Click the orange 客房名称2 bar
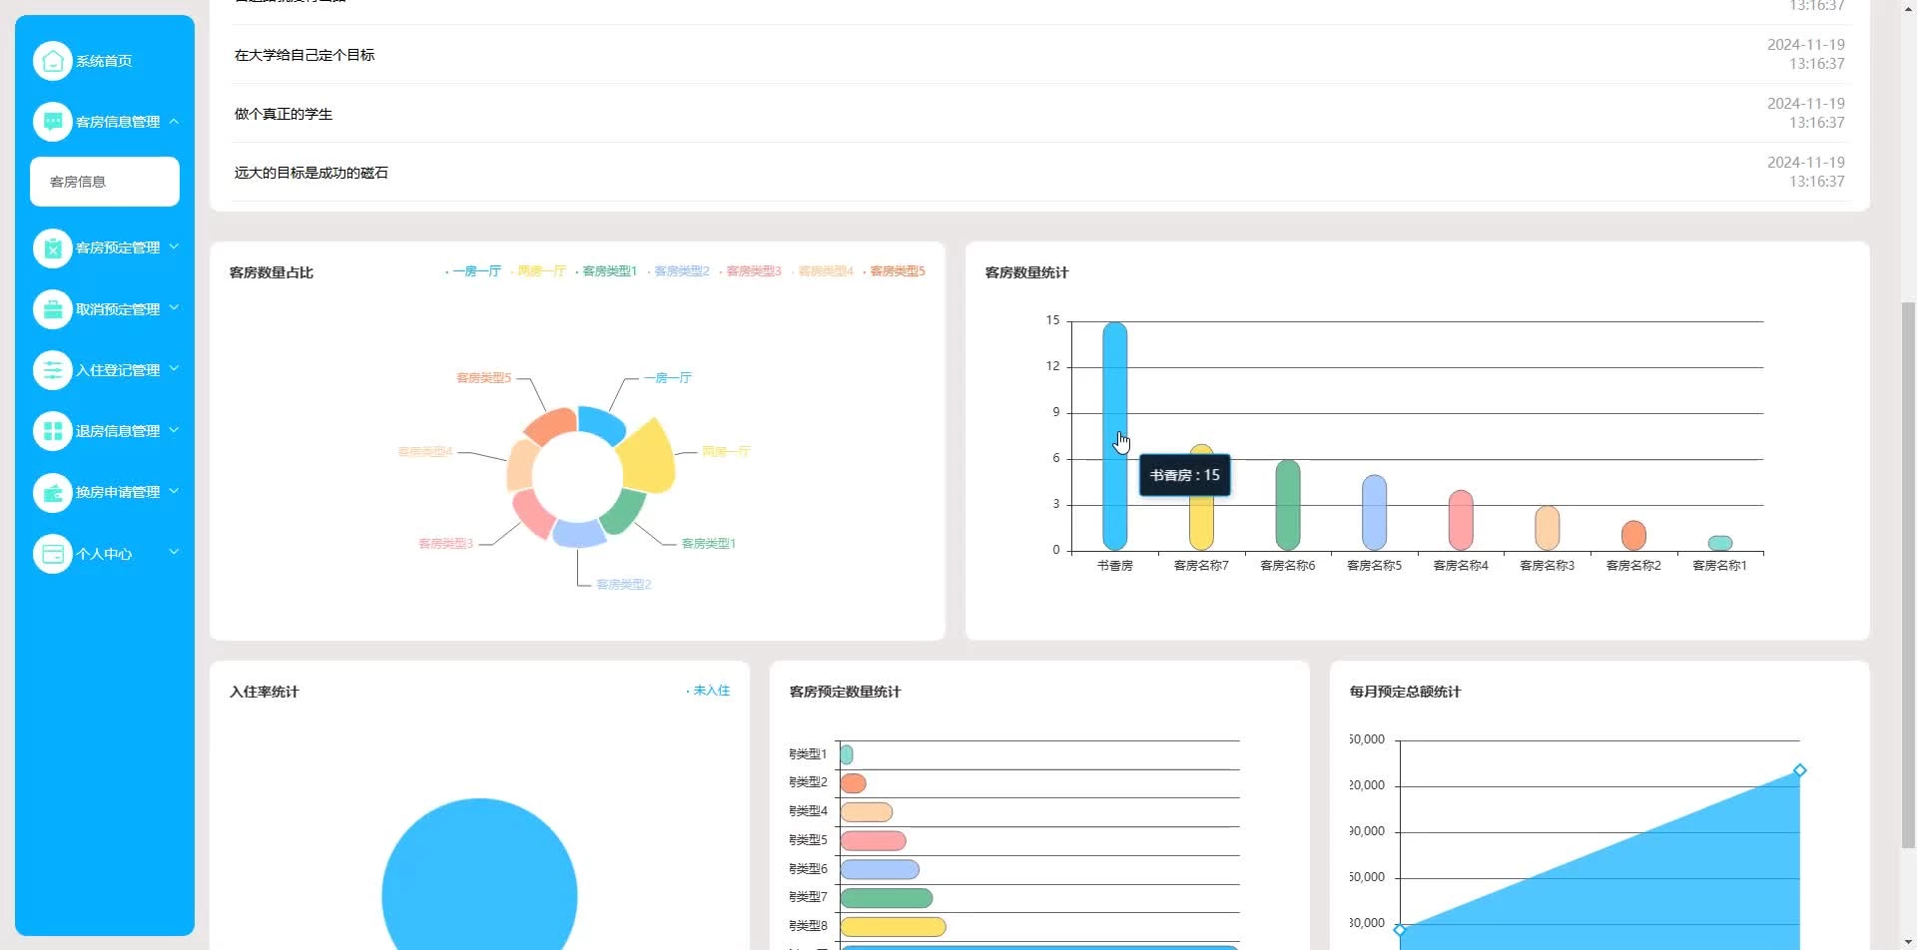 coord(1633,536)
